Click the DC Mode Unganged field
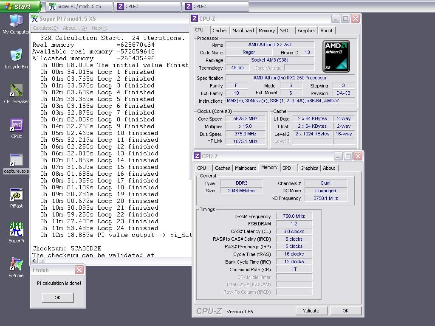This screenshot has width=435, height=326. (326, 191)
